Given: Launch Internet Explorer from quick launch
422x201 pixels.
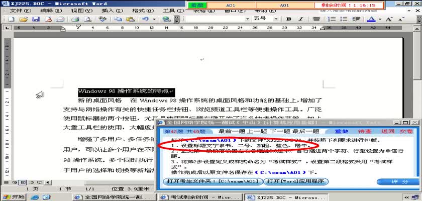Looking at the screenshot, I should 35,197.
